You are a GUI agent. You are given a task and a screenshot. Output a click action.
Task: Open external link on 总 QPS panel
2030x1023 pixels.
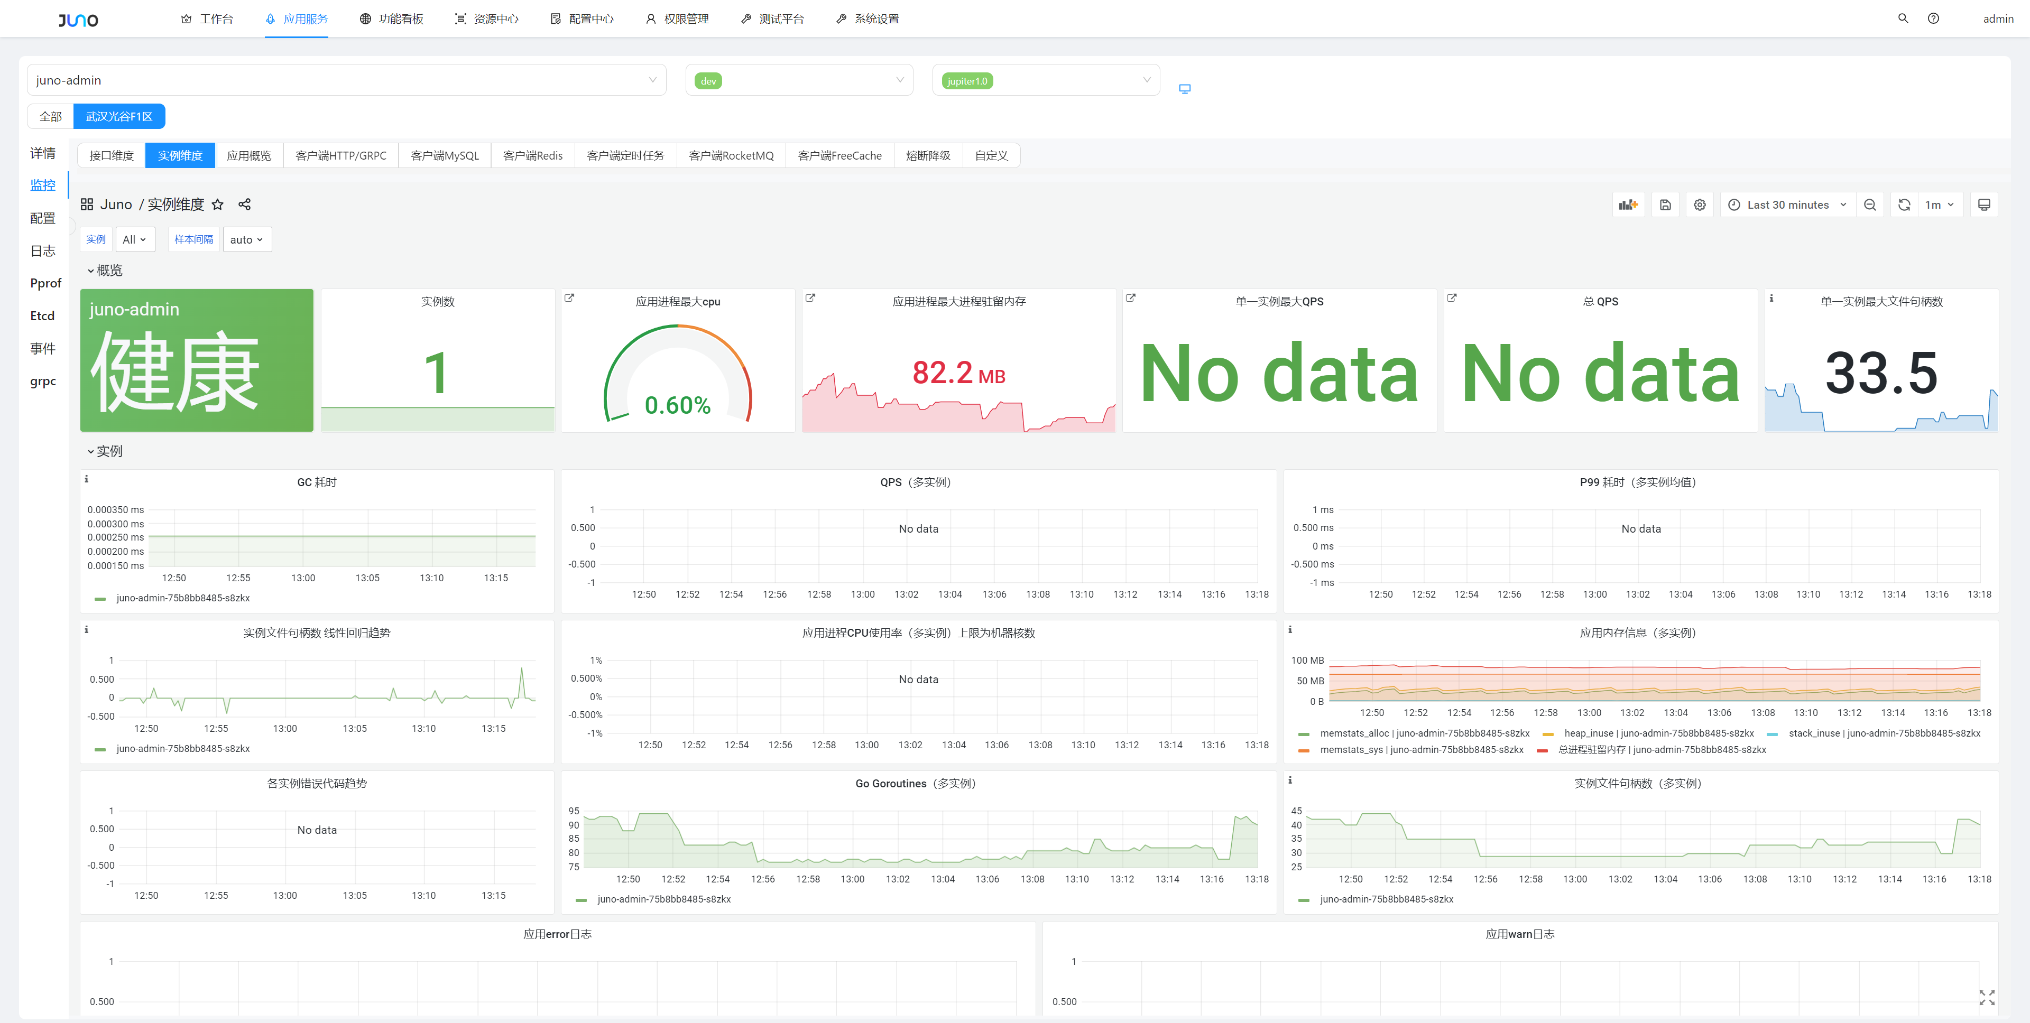tap(1452, 297)
